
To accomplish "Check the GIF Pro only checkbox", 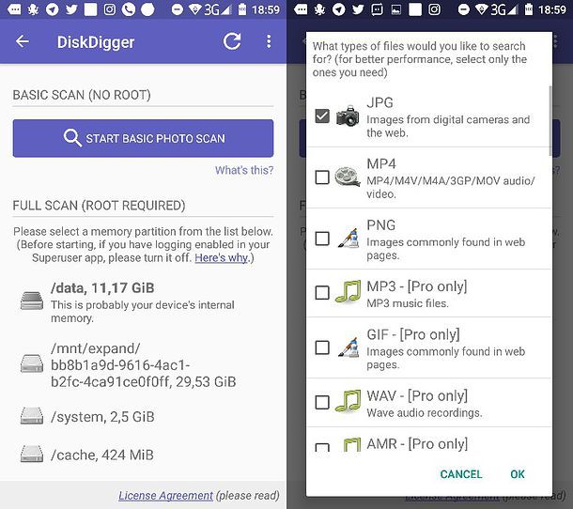I will pyautogui.click(x=322, y=347).
